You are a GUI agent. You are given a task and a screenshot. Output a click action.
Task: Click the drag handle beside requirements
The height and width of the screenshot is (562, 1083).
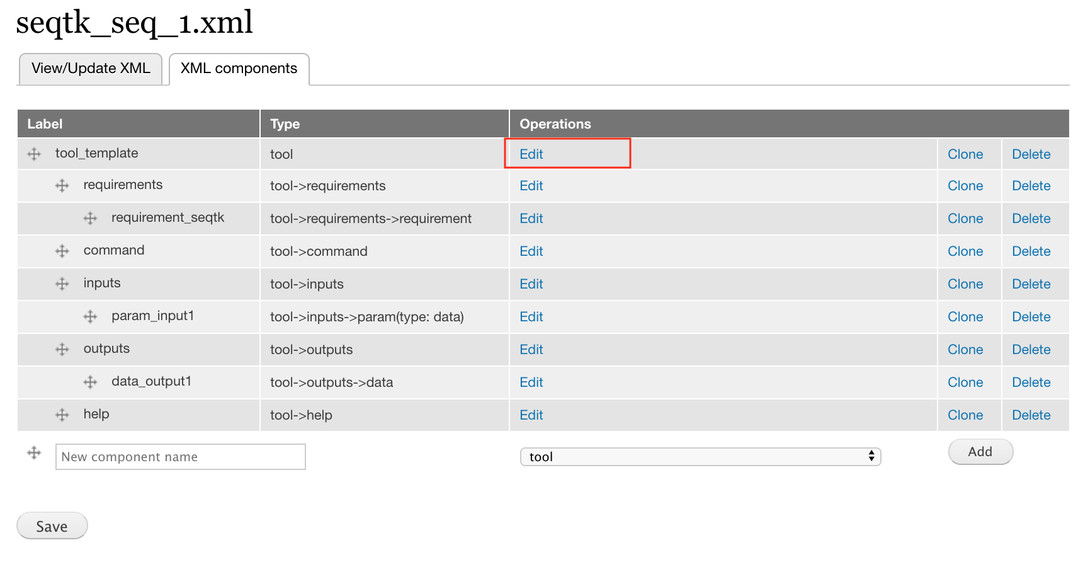[x=62, y=185]
